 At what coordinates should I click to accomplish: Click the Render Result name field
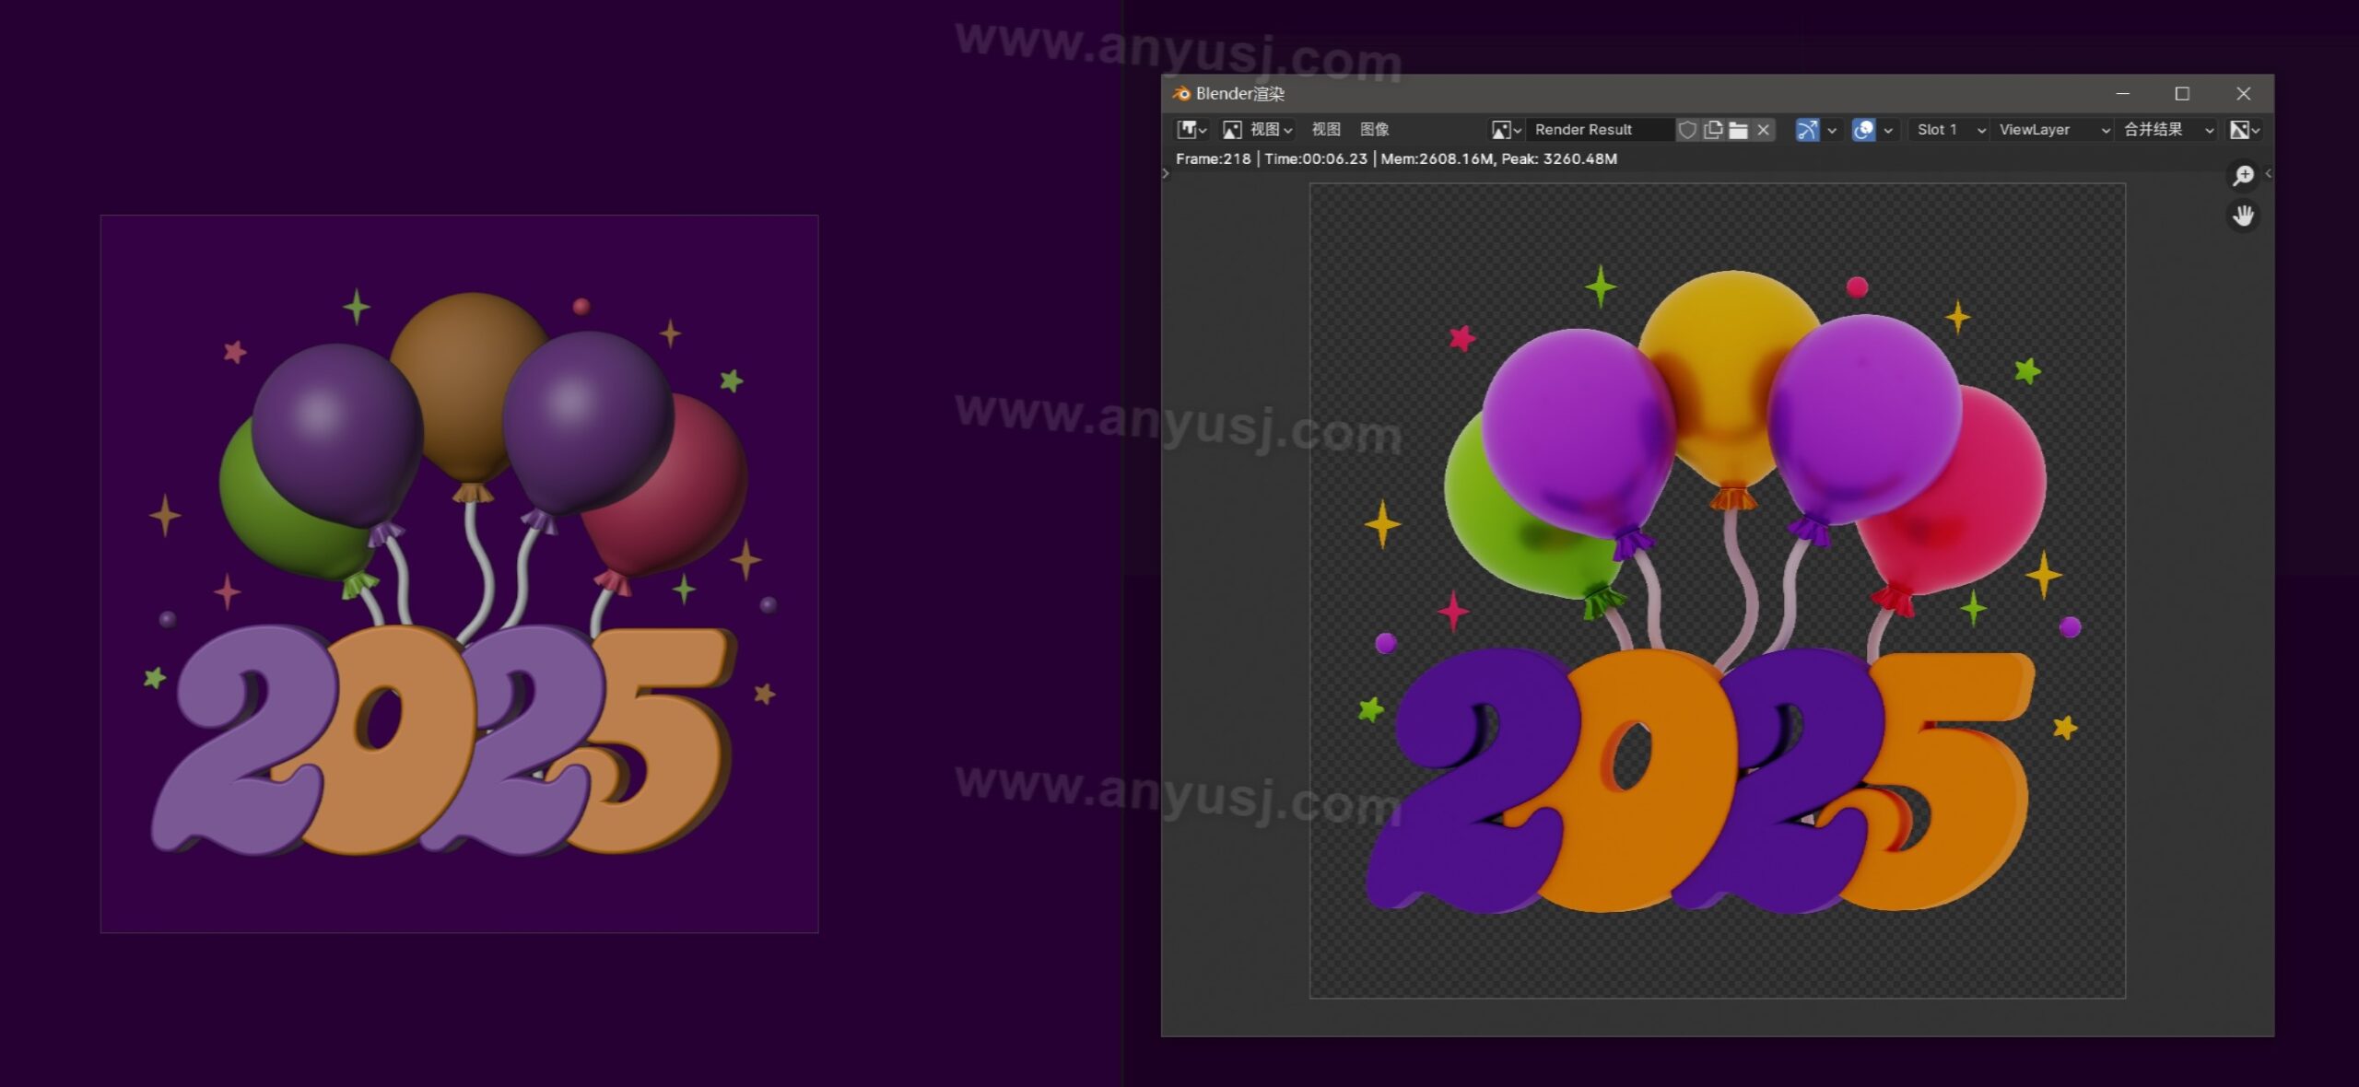[x=1599, y=130]
